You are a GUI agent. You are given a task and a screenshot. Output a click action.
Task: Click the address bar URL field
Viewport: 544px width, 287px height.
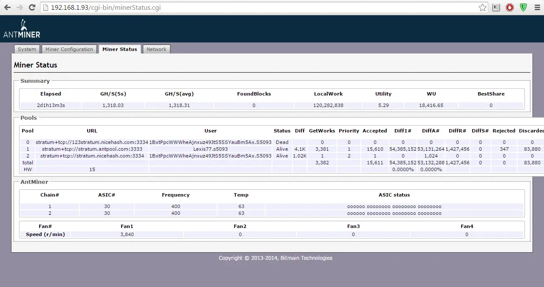263,8
